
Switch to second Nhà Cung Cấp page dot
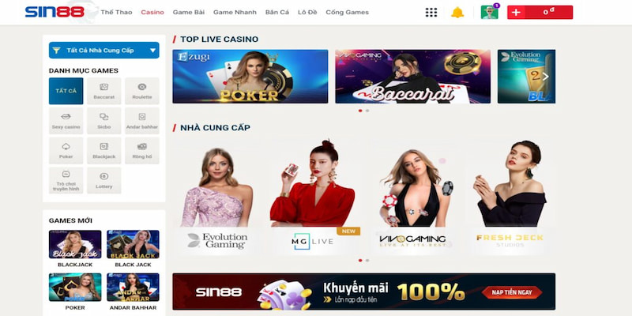coord(367,261)
